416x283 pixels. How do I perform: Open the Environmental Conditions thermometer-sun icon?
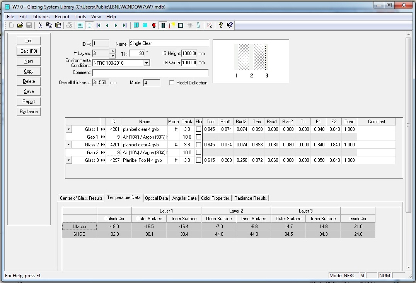[172, 25]
